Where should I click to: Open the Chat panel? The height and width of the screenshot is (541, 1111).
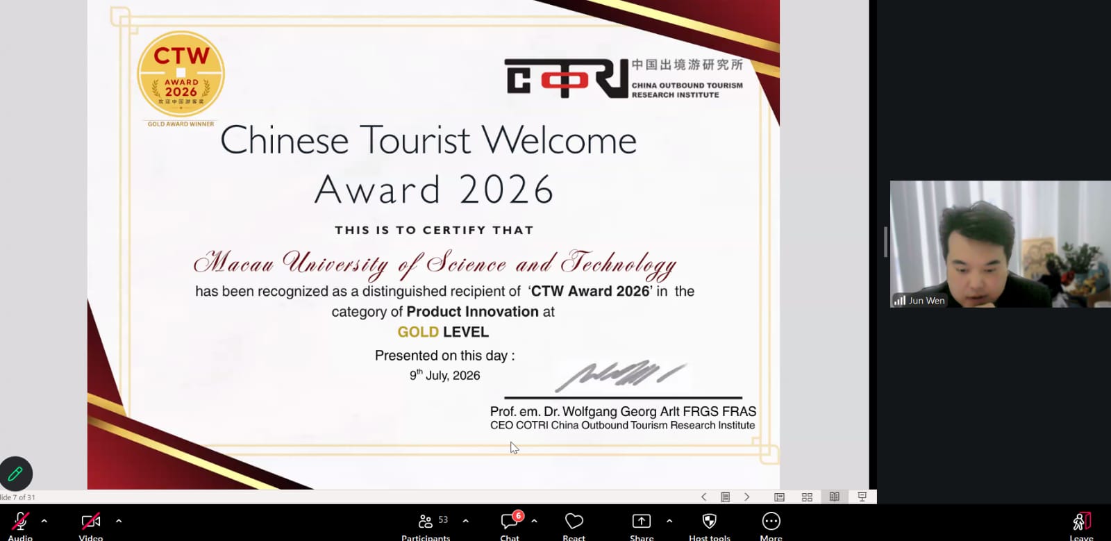[x=510, y=526]
